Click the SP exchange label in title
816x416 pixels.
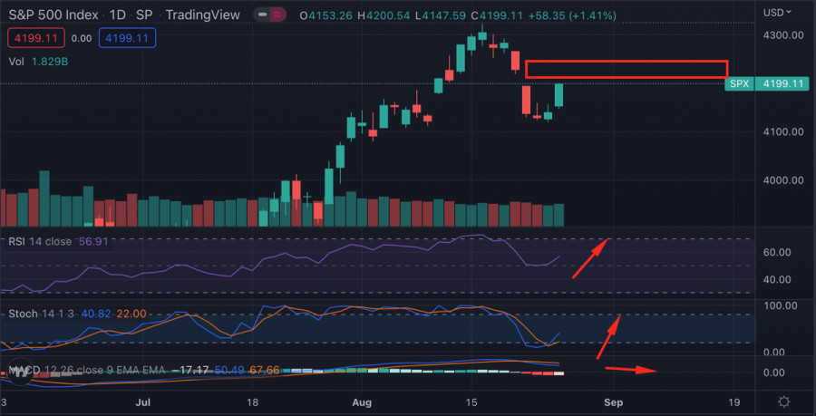(x=143, y=15)
